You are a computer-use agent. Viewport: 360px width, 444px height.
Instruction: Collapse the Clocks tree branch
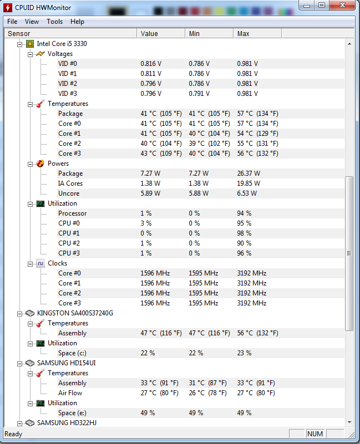pyautogui.click(x=30, y=264)
